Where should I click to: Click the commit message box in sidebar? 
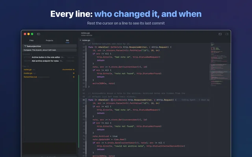click(x=49, y=148)
